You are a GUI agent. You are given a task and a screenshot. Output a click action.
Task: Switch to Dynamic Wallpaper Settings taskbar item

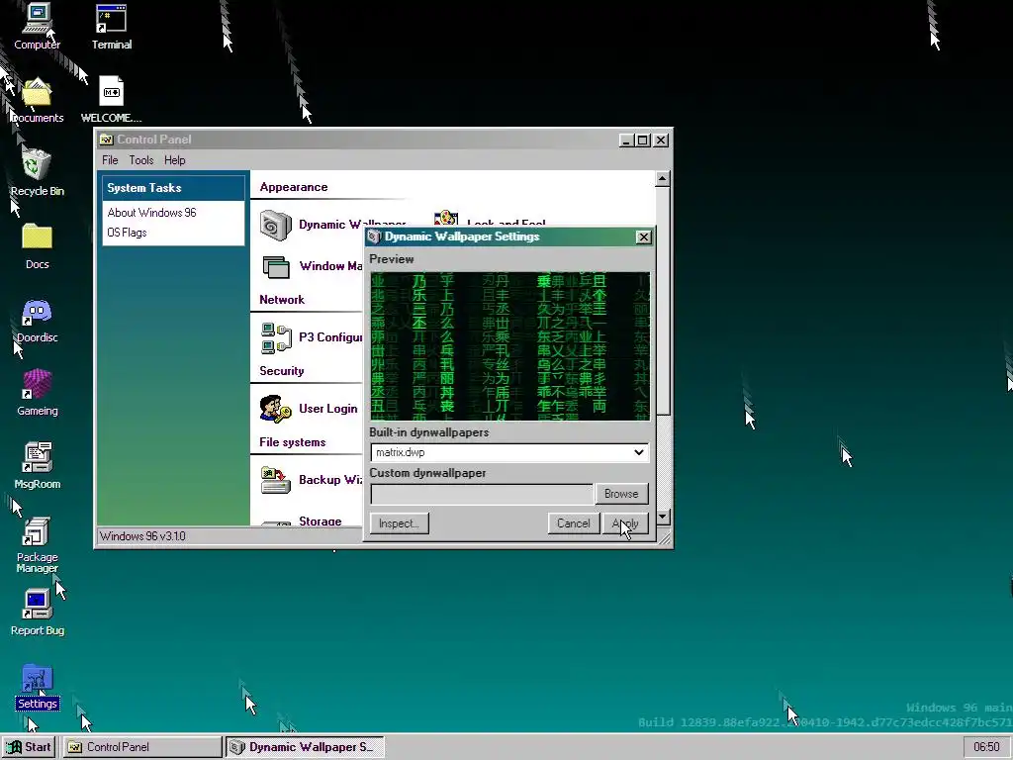pyautogui.click(x=305, y=747)
